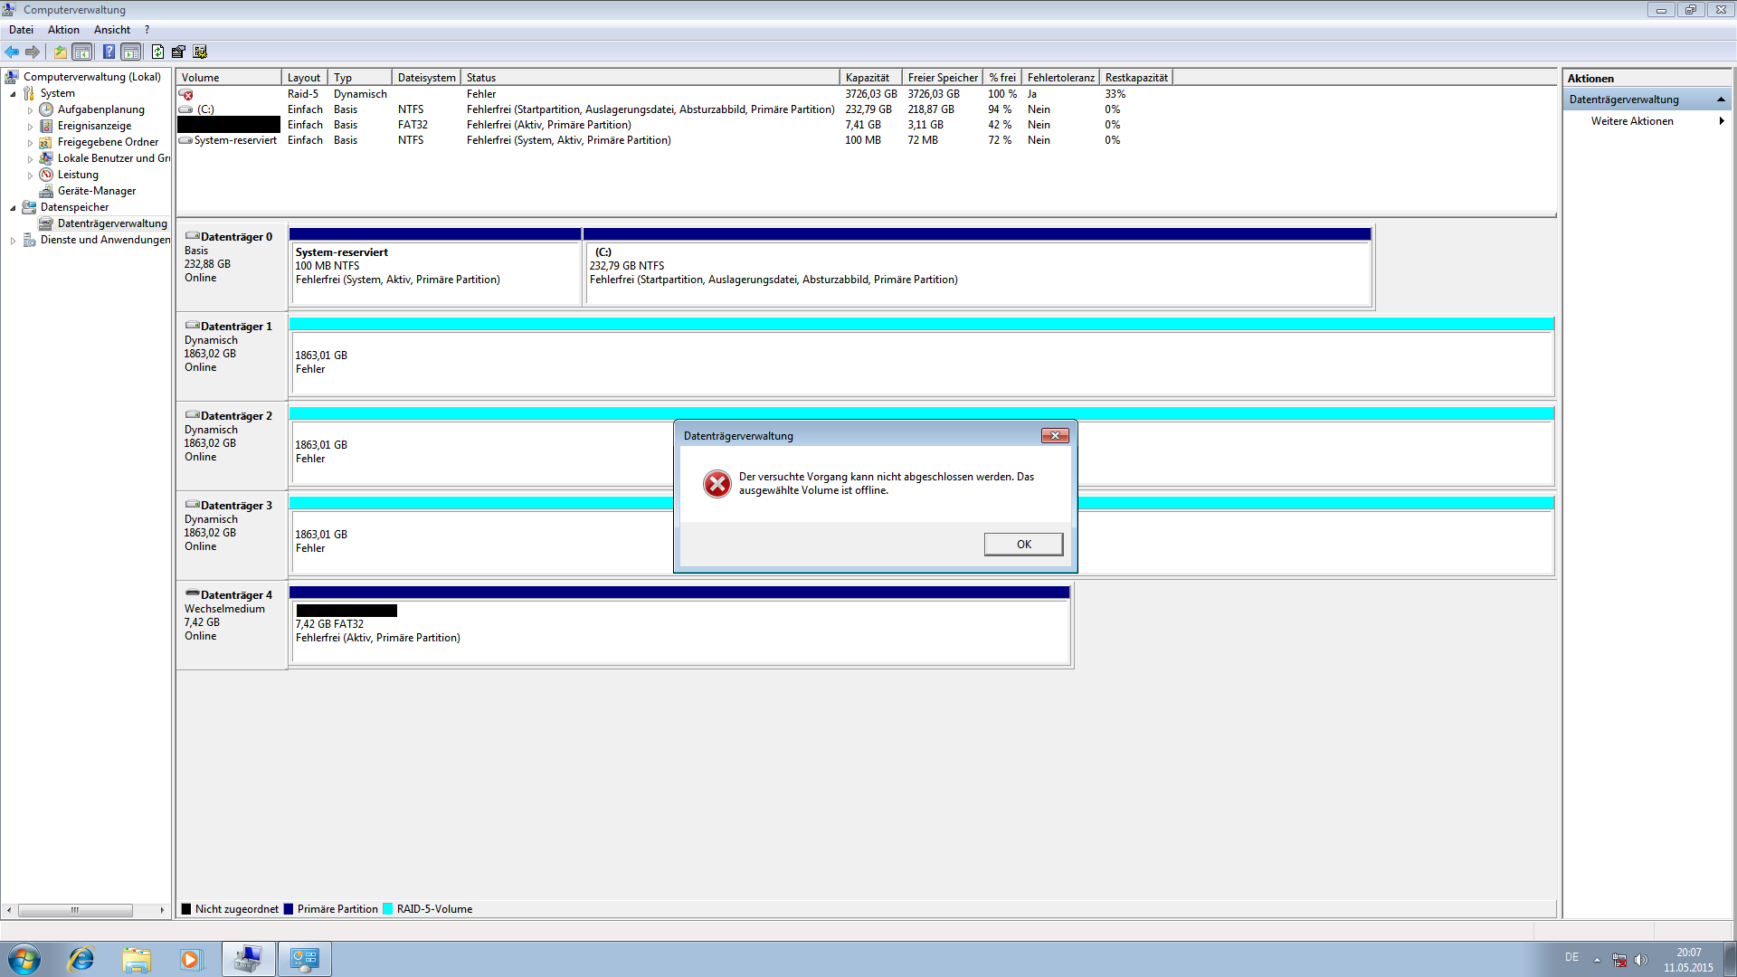Open the Aktion menu
This screenshot has height=977, width=1737.
pos(63,30)
